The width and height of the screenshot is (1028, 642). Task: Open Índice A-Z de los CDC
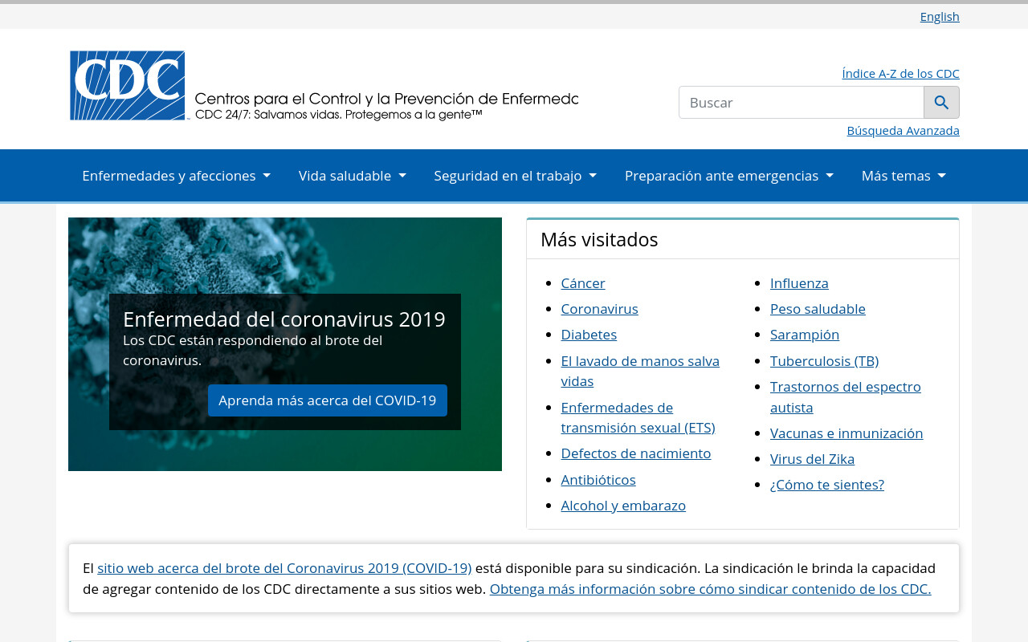coord(900,73)
